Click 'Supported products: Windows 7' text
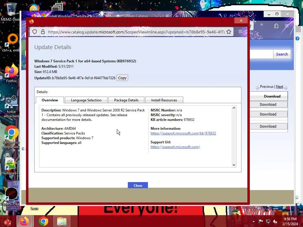303x227 pixels. tap(67, 138)
